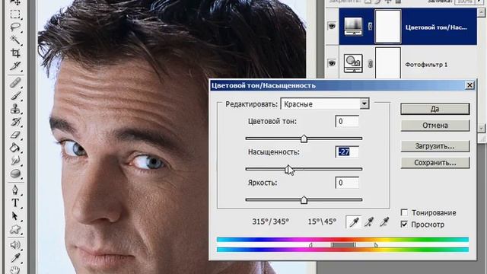487x274 pixels.
Task: Select the Slice tool
Action: point(15,65)
